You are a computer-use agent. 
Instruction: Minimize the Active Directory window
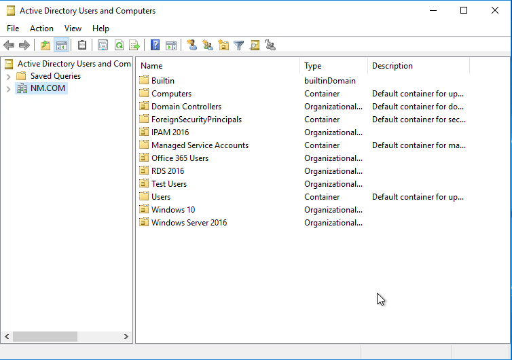[433, 10]
